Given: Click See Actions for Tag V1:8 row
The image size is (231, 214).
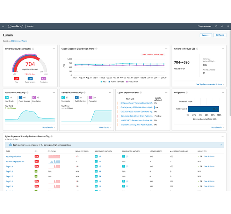Looking at the screenshot, I should pyautogui.click(x=209, y=186).
